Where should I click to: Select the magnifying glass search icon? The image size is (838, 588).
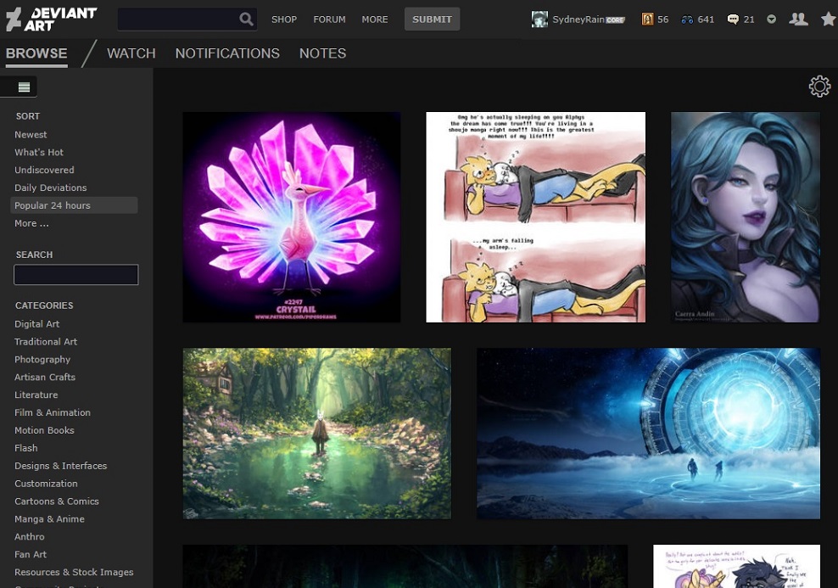pyautogui.click(x=246, y=18)
